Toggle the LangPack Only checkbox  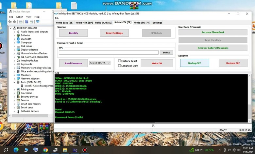(120, 66)
